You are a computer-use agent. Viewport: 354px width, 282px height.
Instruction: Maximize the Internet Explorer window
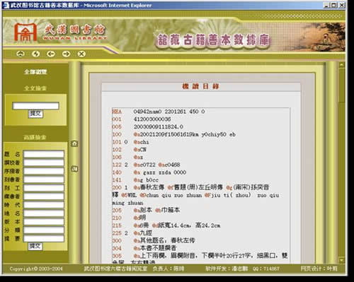point(333,5)
